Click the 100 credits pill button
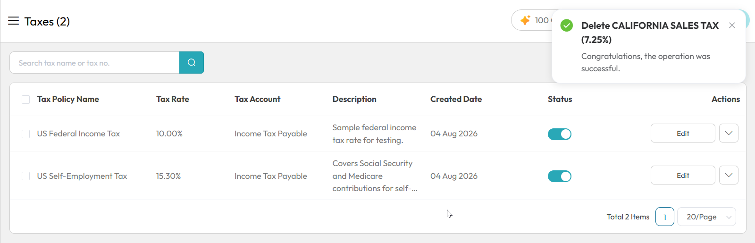Image resolution: width=755 pixels, height=243 pixels. (x=533, y=20)
